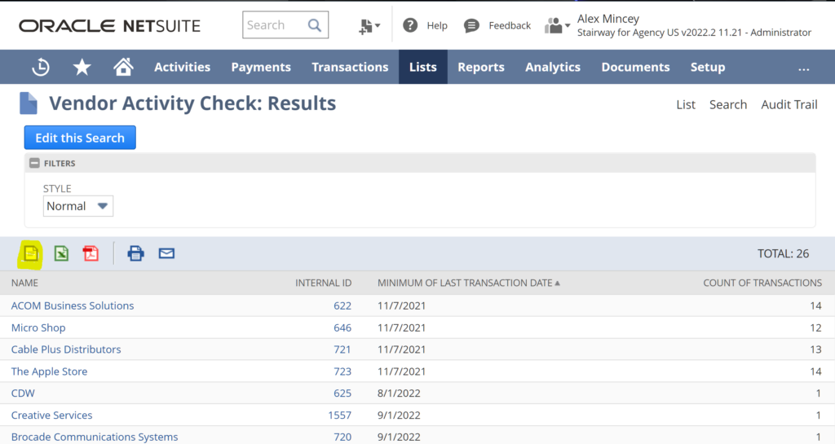Open the Create New menu icon
This screenshot has width=835, height=444.
pyautogui.click(x=369, y=26)
